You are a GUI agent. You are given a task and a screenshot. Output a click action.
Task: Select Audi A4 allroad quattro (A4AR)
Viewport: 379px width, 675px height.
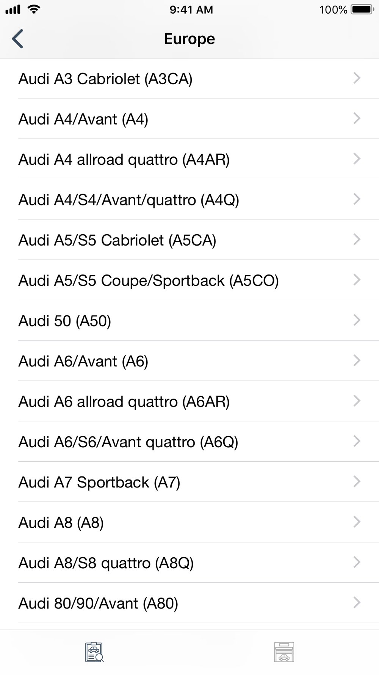click(124, 159)
